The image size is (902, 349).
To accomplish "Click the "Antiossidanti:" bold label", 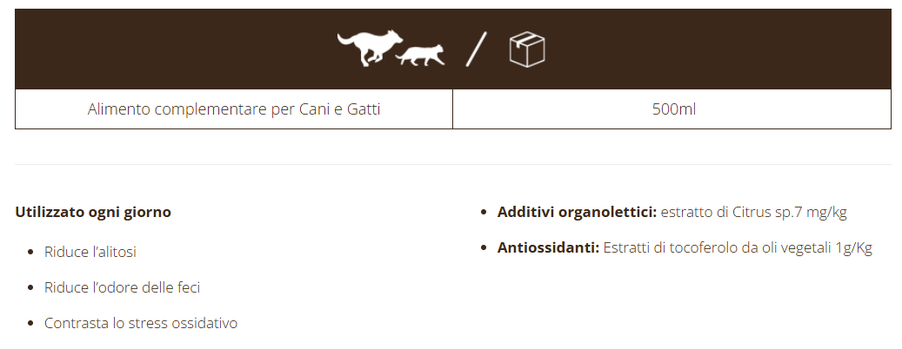I will coord(548,248).
